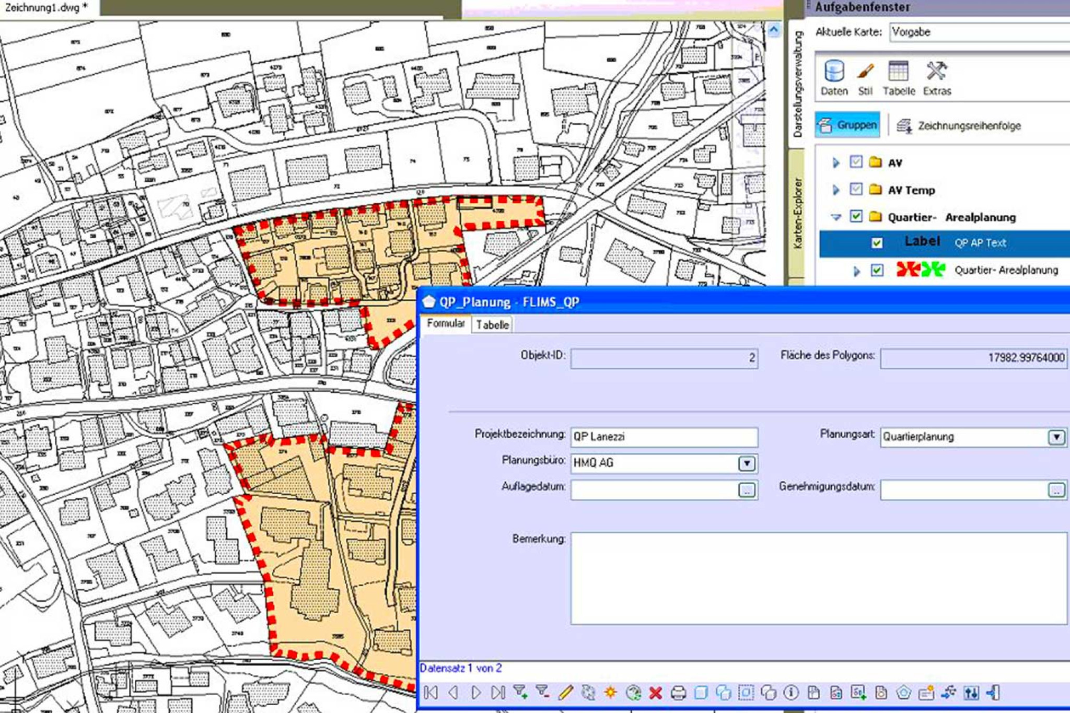Screen dimensions: 1070x713
Task: Select Label QP AP Text layer row
Action: (945, 243)
